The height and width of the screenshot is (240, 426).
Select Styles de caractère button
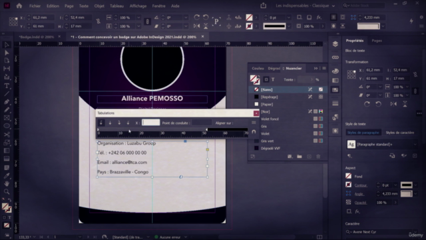400,133
